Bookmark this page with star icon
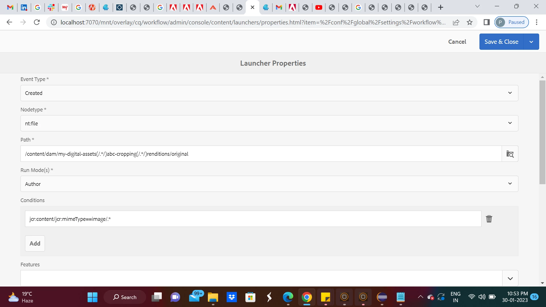The height and width of the screenshot is (307, 546). tap(470, 22)
